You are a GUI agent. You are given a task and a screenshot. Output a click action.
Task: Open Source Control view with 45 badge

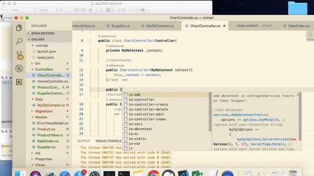coord(20,55)
